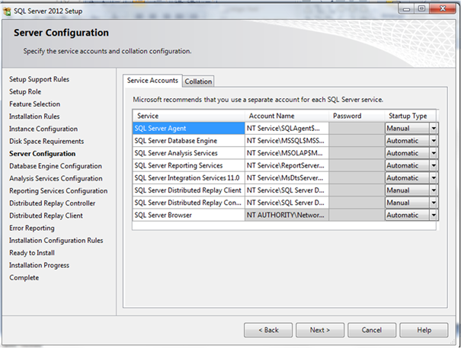Click bold Server Configuration step in sidebar
The width and height of the screenshot is (461, 348).
43,154
